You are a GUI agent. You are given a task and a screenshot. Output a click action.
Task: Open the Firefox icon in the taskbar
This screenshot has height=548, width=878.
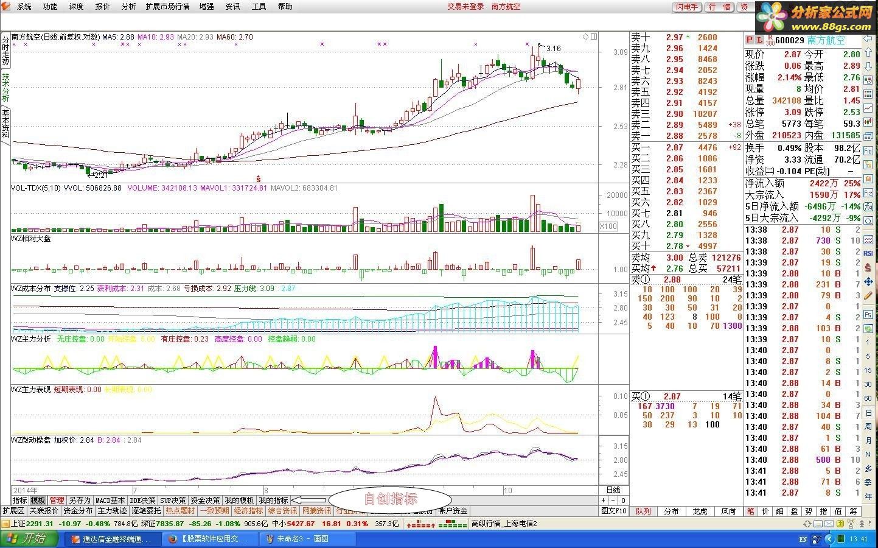point(172,539)
